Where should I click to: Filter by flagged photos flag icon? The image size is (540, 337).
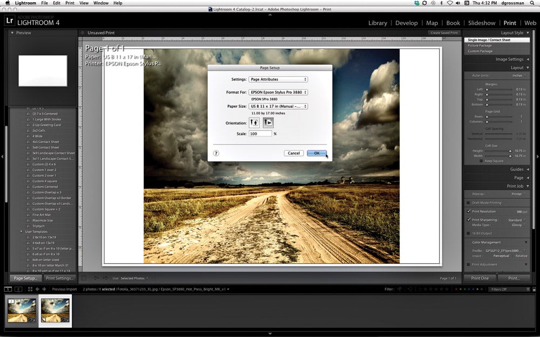[400, 289]
